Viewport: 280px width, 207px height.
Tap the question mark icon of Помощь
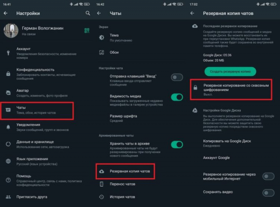pyautogui.click(x=8, y=180)
